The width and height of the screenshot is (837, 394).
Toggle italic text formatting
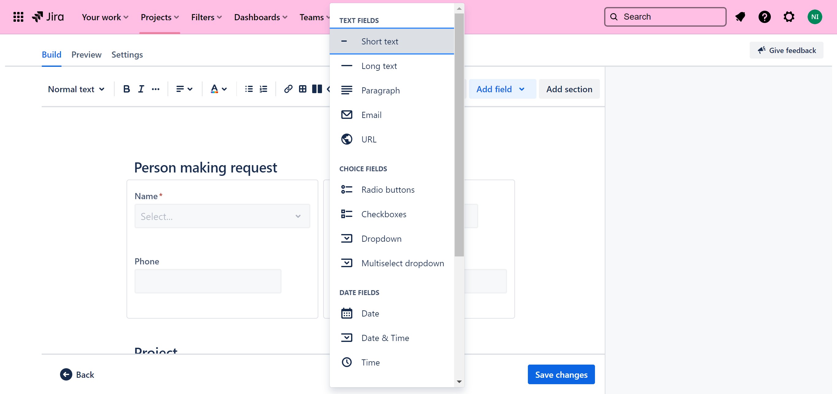coord(141,89)
